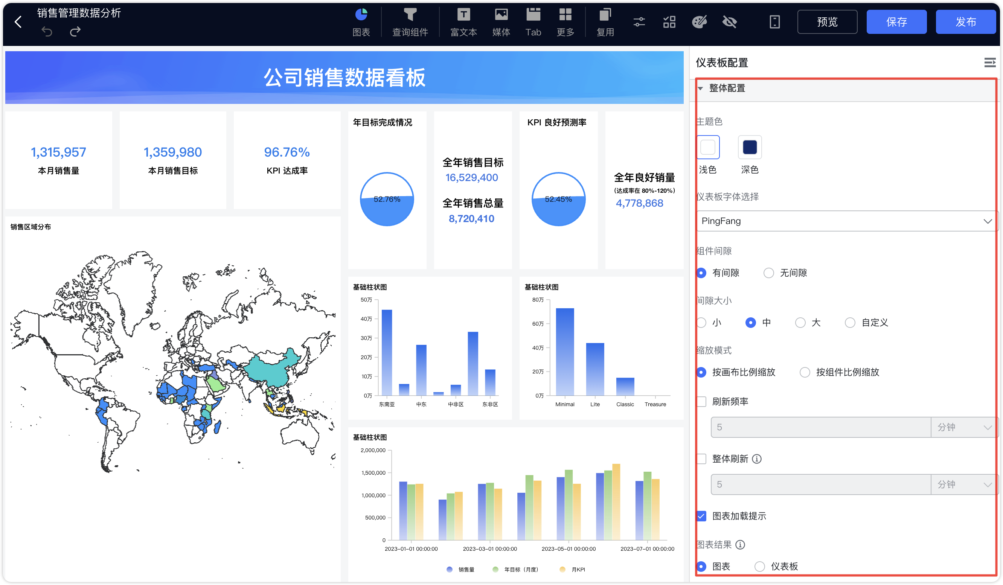This screenshot has width=1003, height=585.
Task: Add a 查询组件 filter component
Action: (x=410, y=22)
